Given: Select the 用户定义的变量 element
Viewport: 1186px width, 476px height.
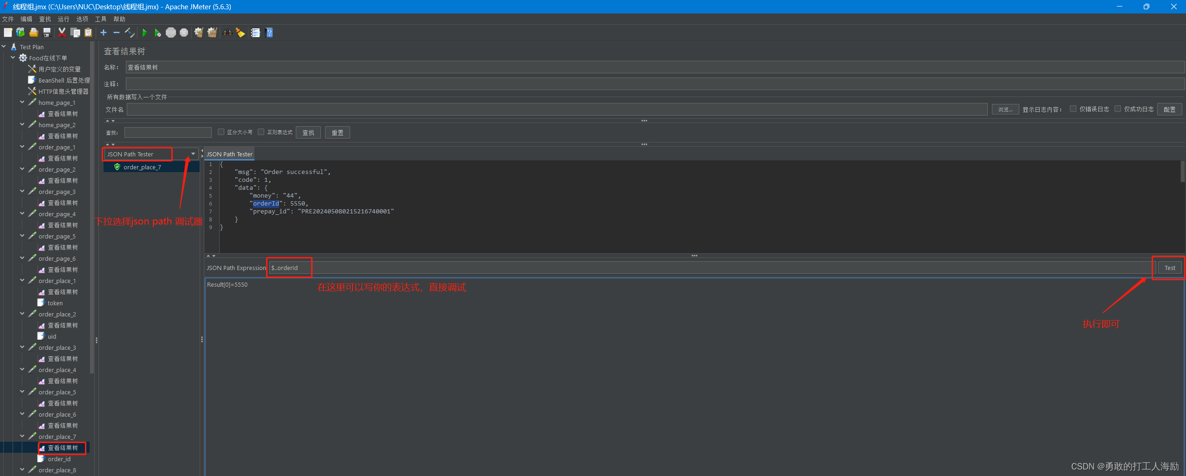Looking at the screenshot, I should tap(59, 69).
